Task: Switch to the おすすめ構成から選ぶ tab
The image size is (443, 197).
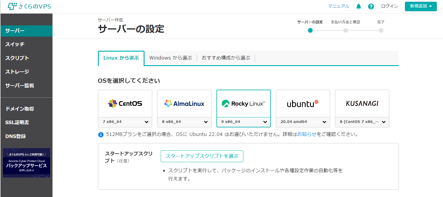Action: 226,58
